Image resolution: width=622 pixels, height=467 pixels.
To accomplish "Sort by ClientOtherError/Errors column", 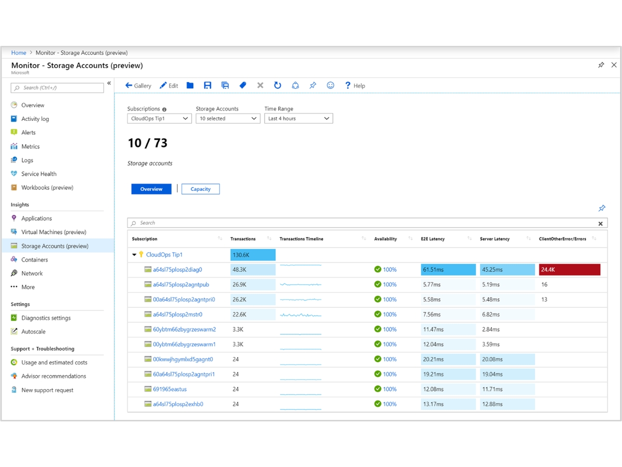I will 594,239.
